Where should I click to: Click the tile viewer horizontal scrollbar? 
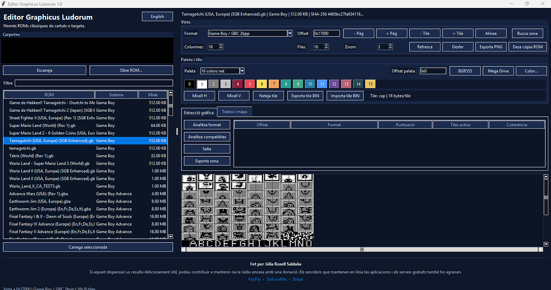[x=361, y=249]
